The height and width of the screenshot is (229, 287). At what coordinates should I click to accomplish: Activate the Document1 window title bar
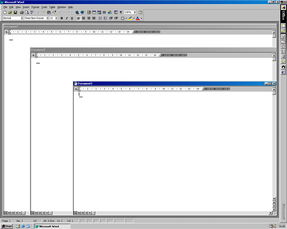pyautogui.click(x=140, y=27)
